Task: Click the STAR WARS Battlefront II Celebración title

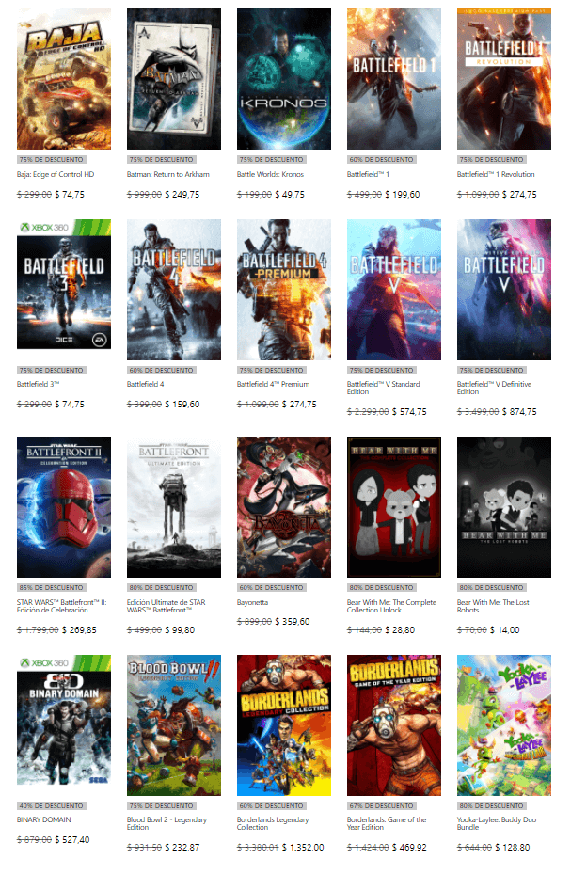Action: point(63,607)
